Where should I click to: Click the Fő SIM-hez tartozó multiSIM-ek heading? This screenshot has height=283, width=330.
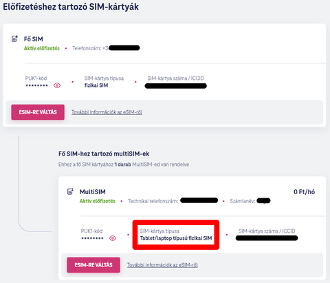tap(104, 154)
